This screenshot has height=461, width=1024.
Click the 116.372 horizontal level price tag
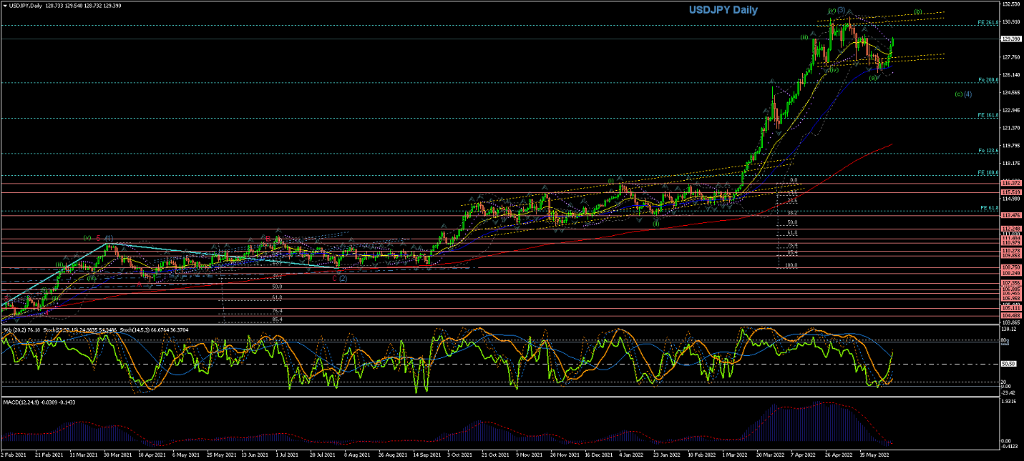point(1011,184)
